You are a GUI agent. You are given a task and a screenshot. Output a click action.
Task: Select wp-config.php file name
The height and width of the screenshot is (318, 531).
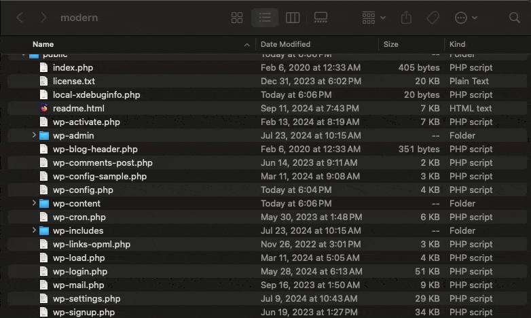83,190
